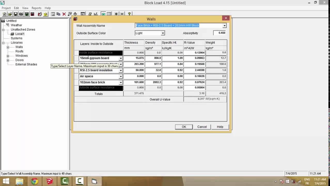Click the gray document list toolbar icon
Screen dimensions: 330x186
coord(53,14)
